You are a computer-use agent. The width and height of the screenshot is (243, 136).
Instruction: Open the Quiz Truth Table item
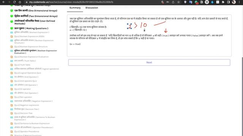(22, 65)
